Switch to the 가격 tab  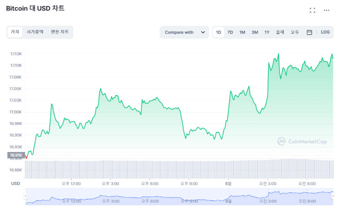tap(15, 32)
